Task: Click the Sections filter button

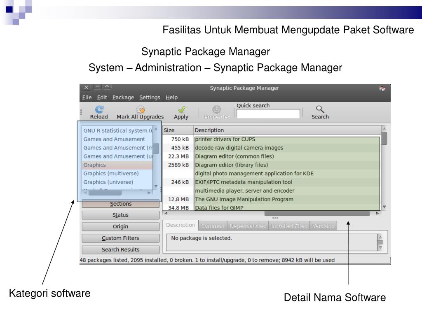Action: pos(121,204)
